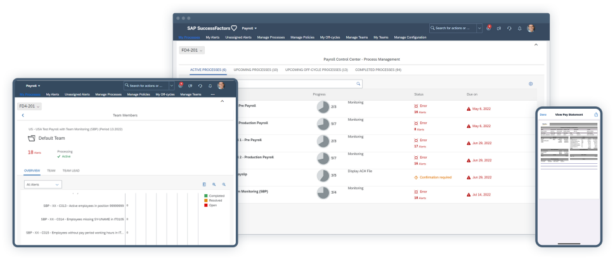This screenshot has width=615, height=260.
Task: Expand search scope arrow in tablet header search
Action: tap(172, 86)
